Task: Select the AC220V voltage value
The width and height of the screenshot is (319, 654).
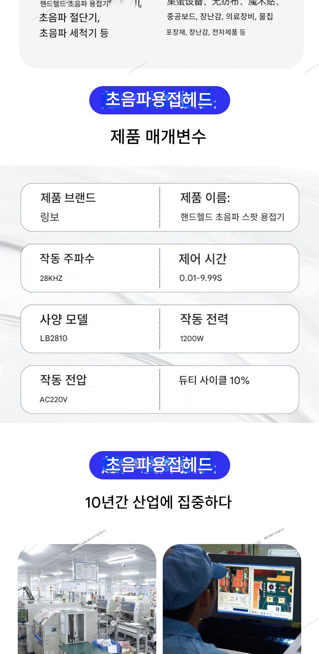Action: click(54, 400)
